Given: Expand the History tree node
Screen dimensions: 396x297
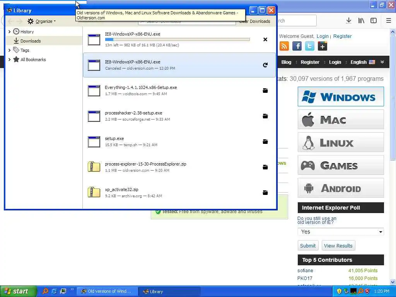Looking at the screenshot, I should (9, 32).
